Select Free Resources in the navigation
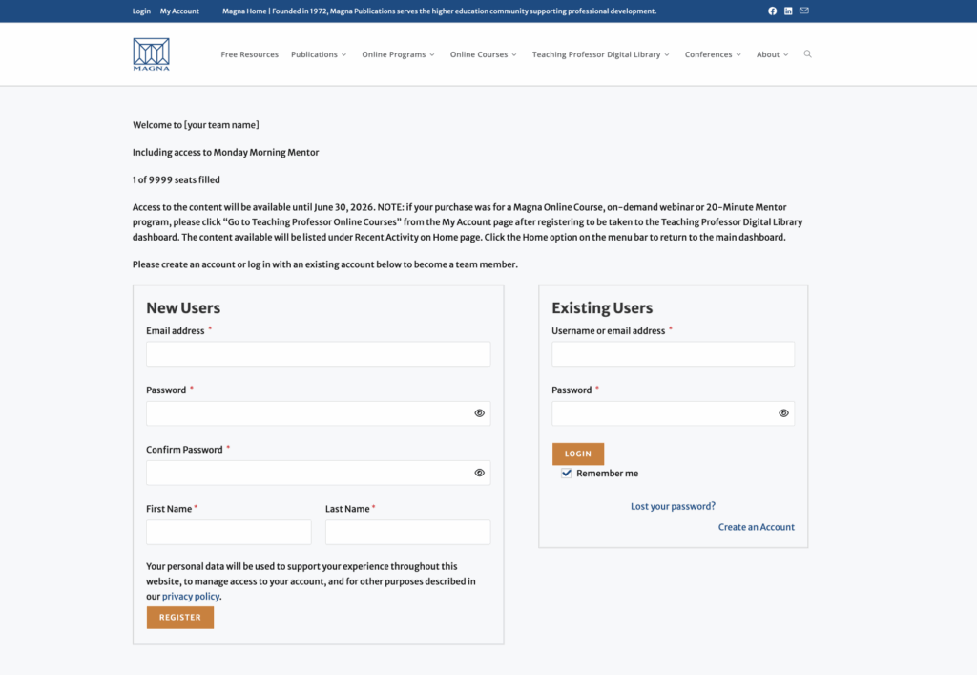977x675 pixels. point(249,54)
